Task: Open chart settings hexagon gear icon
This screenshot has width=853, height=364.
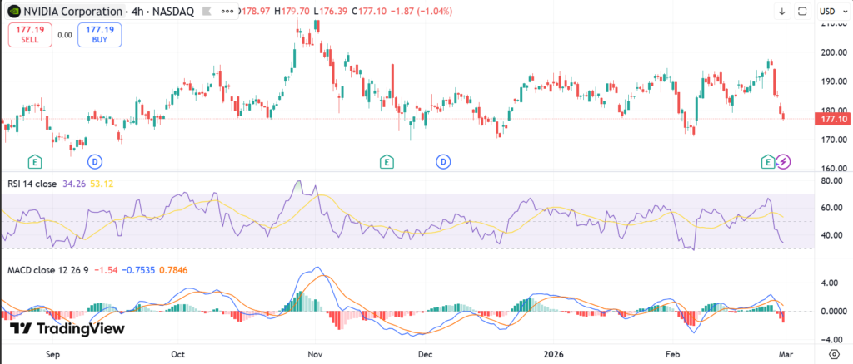Action: (834, 352)
